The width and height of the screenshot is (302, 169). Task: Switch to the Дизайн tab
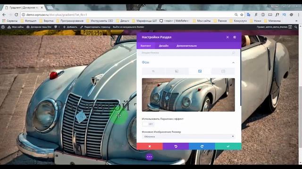(x=164, y=46)
